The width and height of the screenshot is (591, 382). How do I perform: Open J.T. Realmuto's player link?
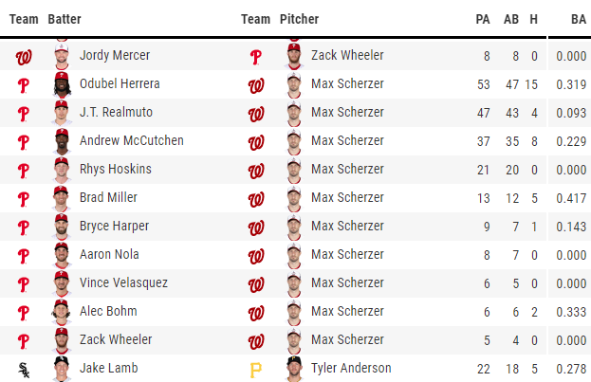pyautogui.click(x=117, y=113)
